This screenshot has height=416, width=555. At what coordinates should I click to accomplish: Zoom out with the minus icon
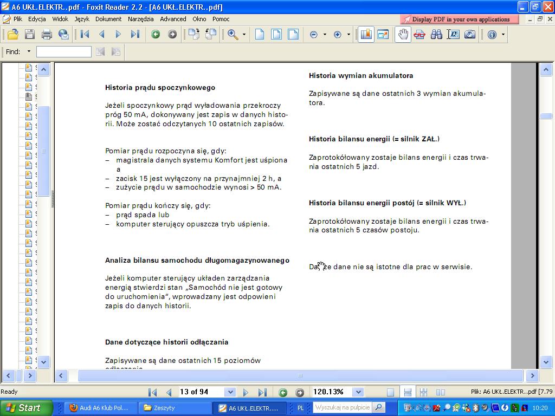tap(314, 34)
